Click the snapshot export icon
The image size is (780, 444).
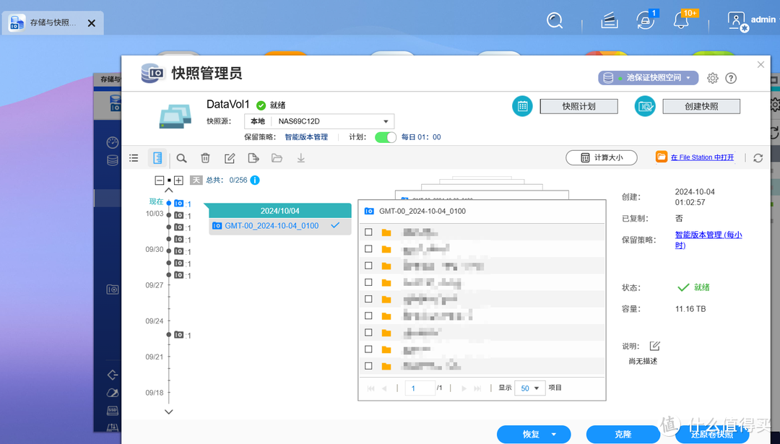tap(253, 157)
